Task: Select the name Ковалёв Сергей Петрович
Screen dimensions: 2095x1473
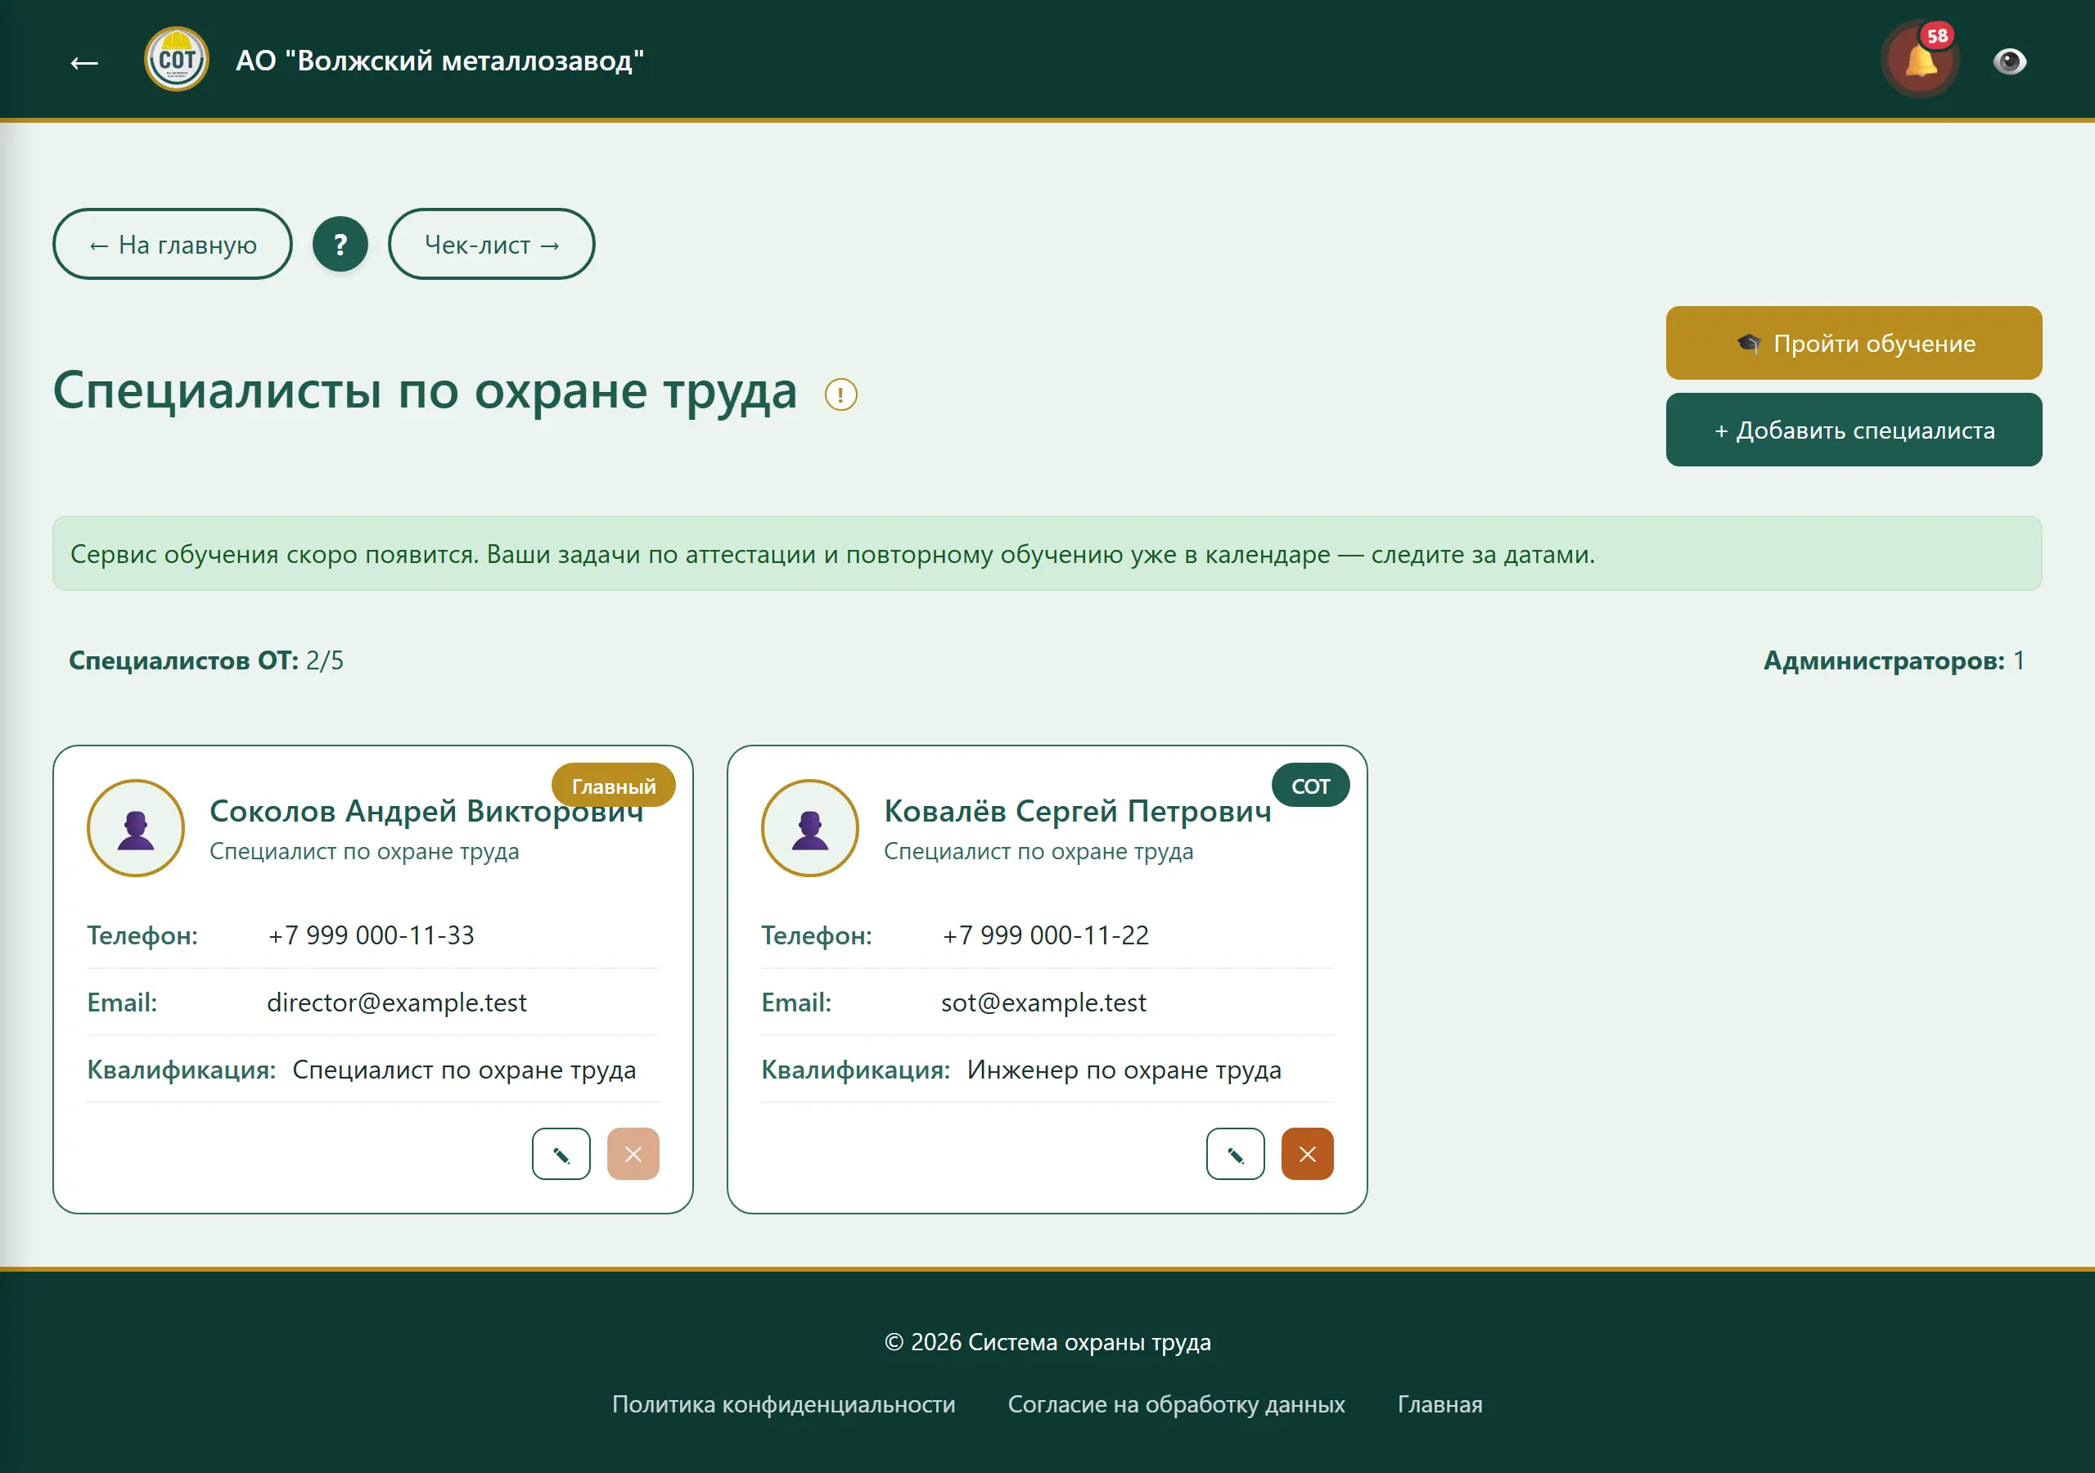Action: [x=1078, y=810]
